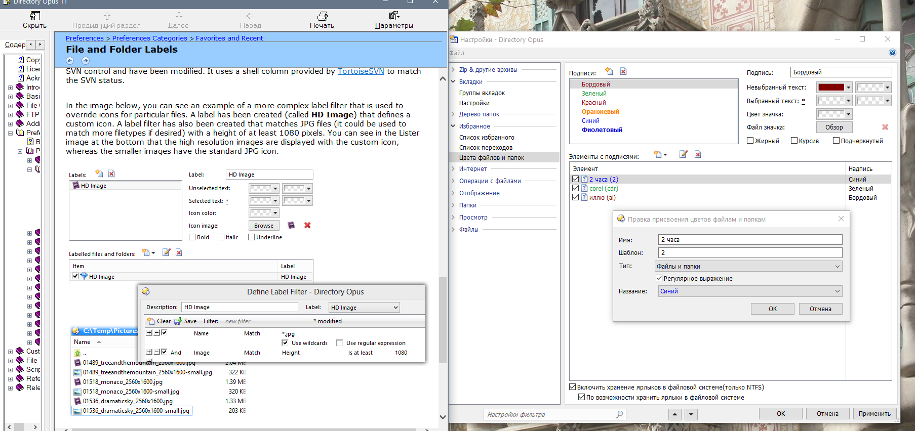Open the Название dropdown showing Синий
The width and height of the screenshot is (915, 431).
point(750,291)
